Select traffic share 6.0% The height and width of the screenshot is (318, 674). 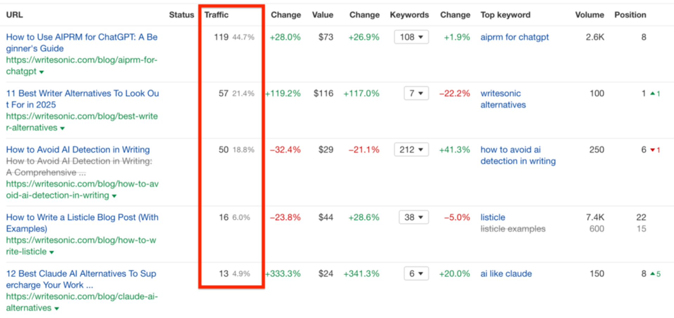pos(241,218)
